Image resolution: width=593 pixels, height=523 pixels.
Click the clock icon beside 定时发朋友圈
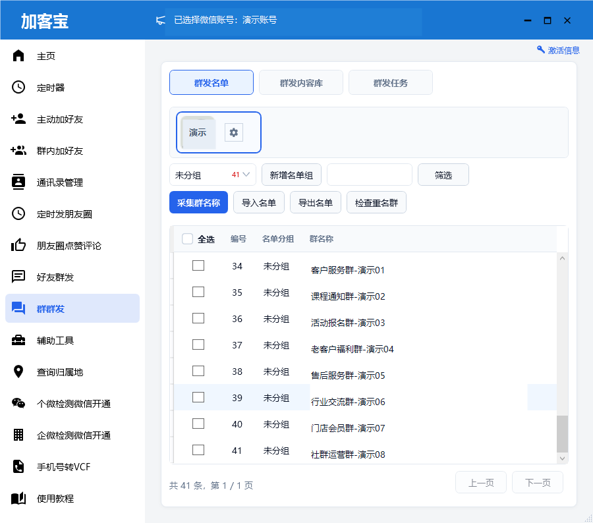point(18,213)
